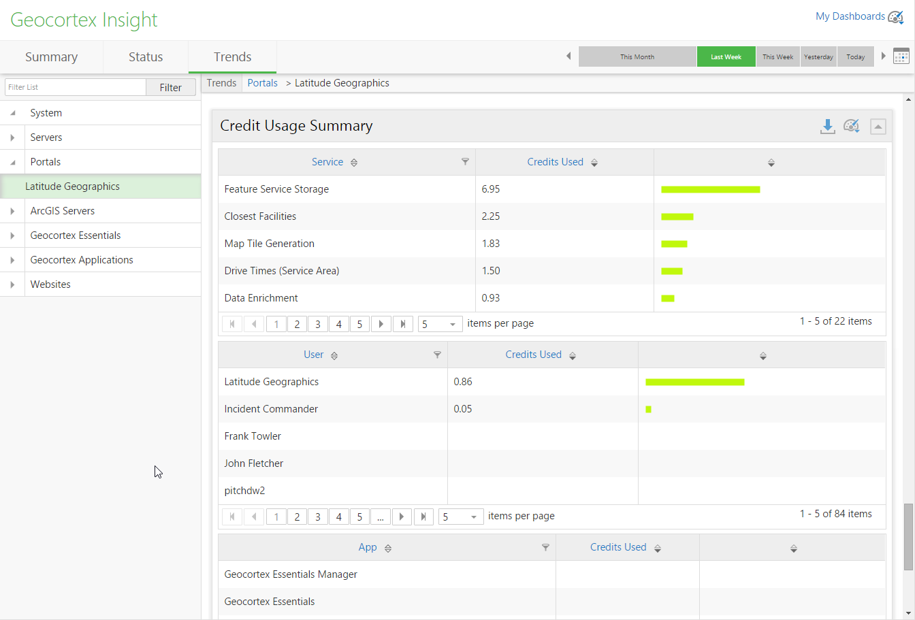Download the Credit Usage Summary data
This screenshot has width=915, height=620.
click(x=827, y=126)
